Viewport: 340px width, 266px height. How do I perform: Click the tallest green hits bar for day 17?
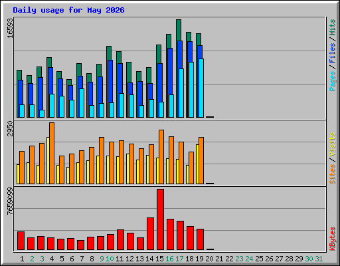(x=179, y=30)
